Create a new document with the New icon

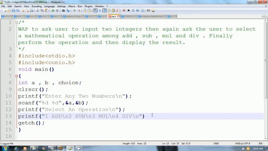coord(5,10)
